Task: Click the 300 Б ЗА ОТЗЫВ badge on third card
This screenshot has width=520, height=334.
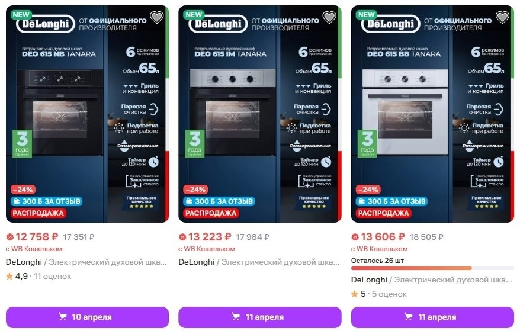Action: (391, 201)
